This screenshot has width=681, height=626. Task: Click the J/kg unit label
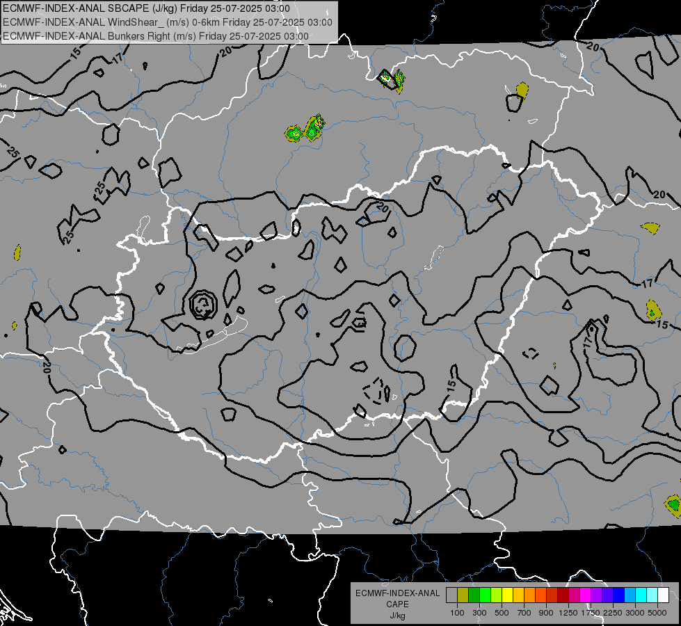397,616
